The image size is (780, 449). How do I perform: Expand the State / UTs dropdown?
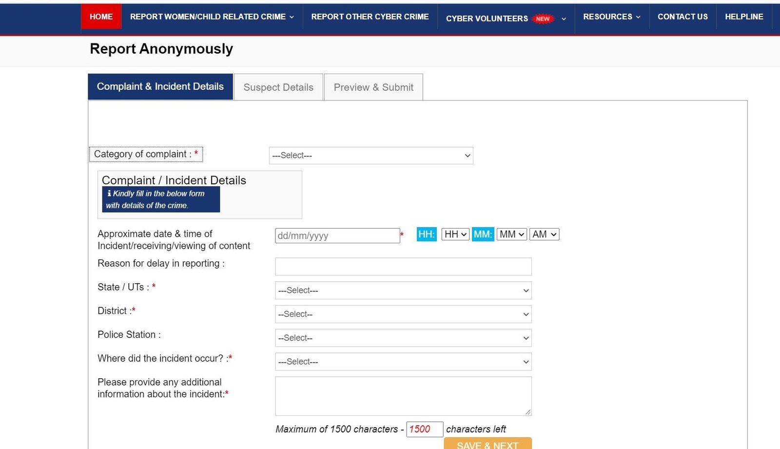[x=403, y=291]
